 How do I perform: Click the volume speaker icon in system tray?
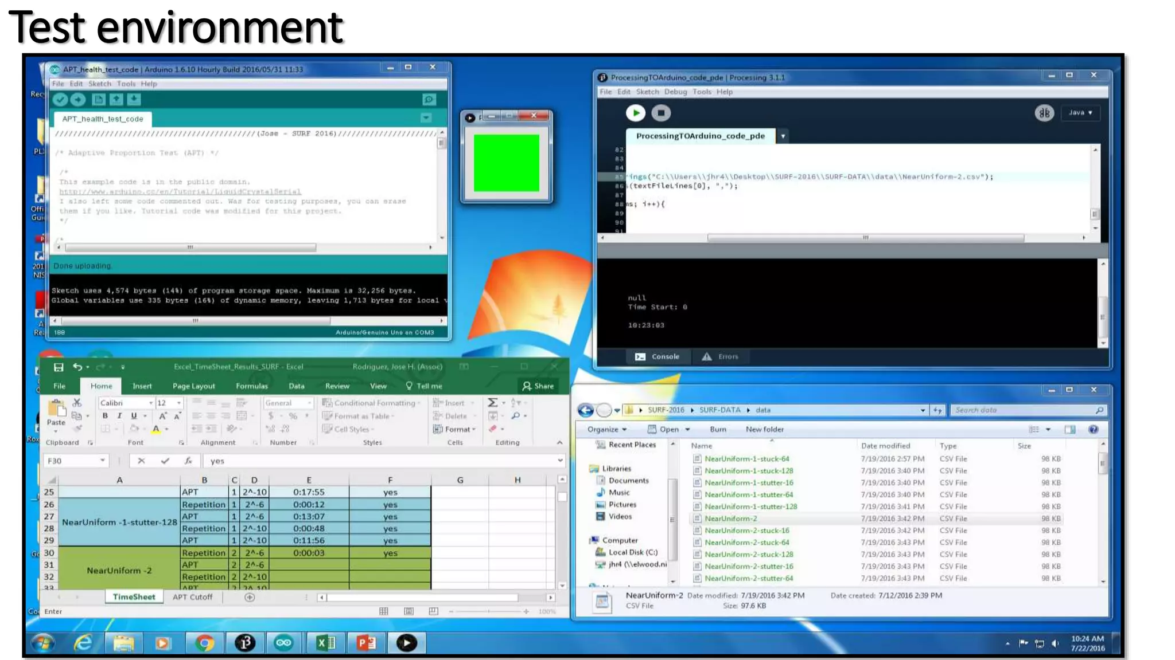[1055, 643]
